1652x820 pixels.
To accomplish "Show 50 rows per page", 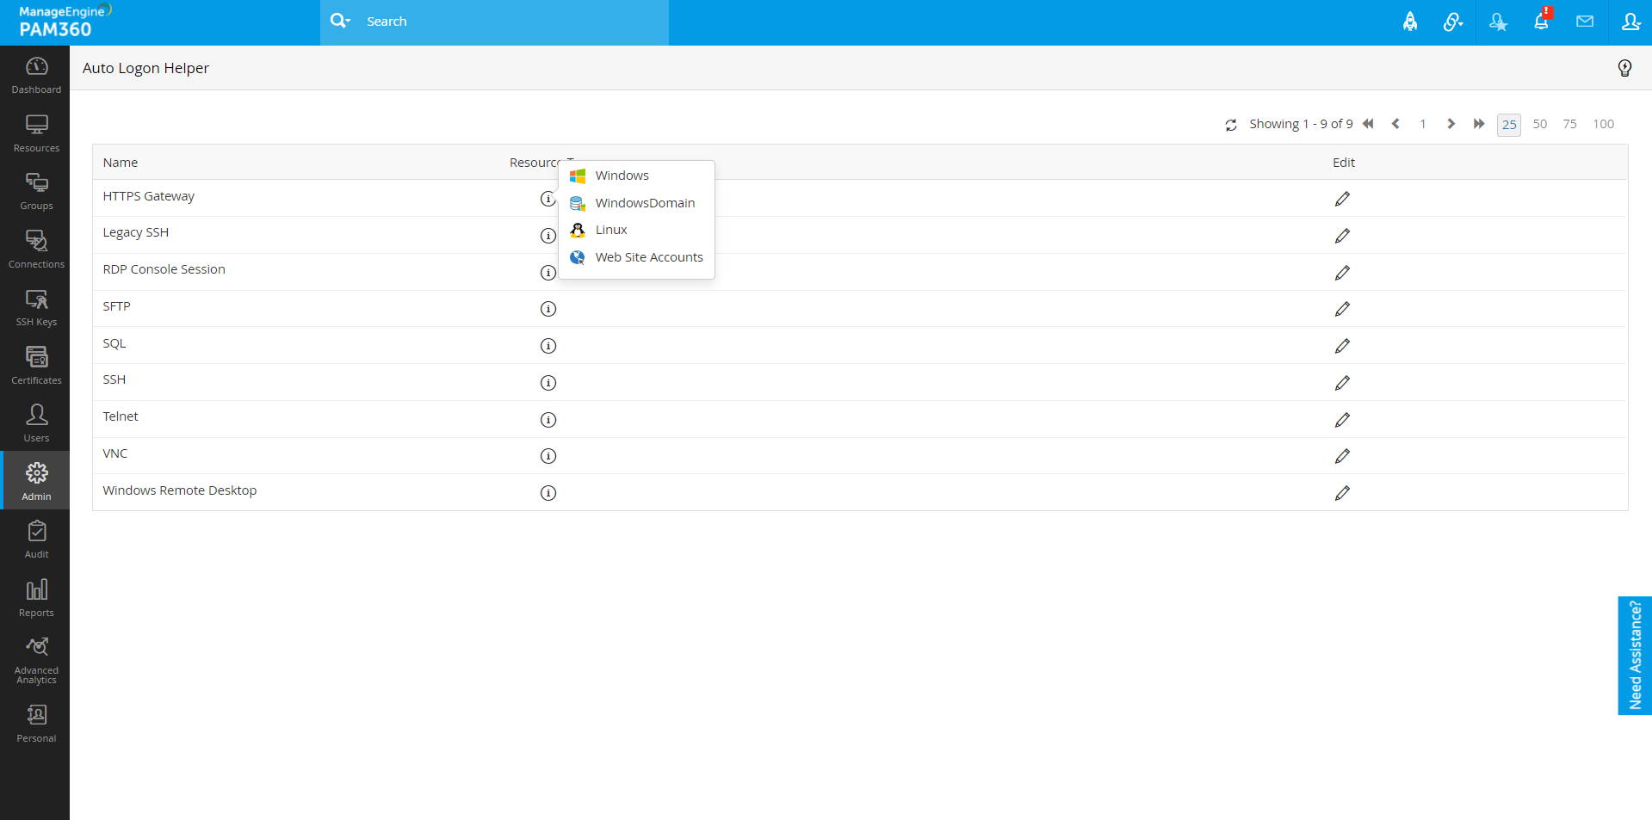I will (1540, 124).
